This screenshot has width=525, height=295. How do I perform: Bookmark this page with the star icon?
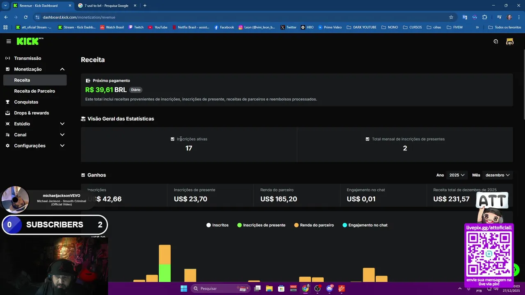[451, 17]
